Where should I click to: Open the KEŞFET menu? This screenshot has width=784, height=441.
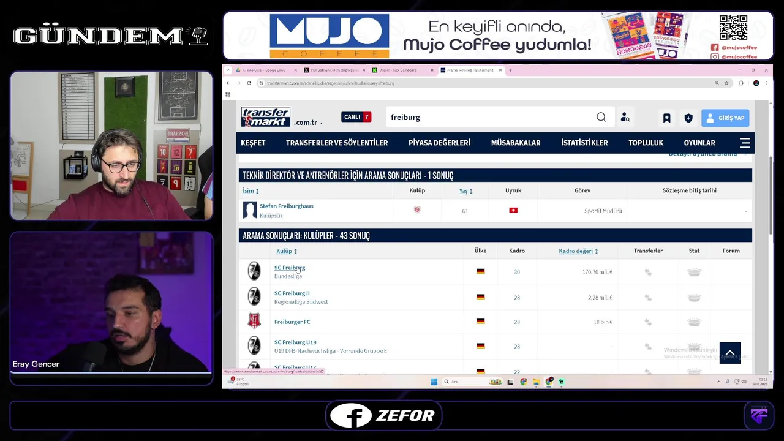[253, 143]
